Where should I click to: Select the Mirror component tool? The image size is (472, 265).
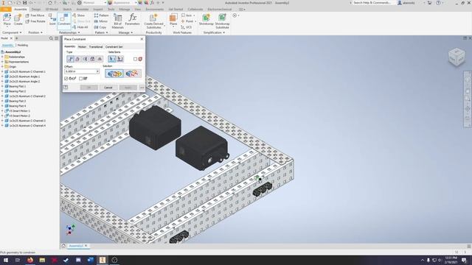[100, 21]
